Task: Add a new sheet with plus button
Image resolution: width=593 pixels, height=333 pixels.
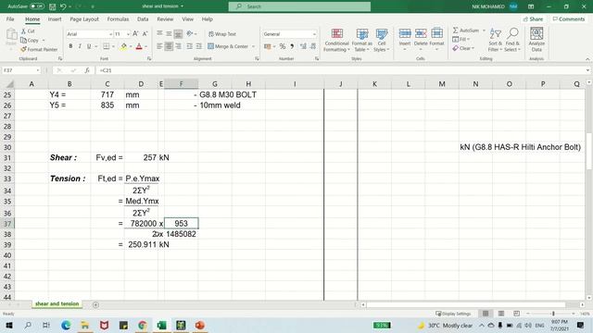Action: [x=95, y=304]
